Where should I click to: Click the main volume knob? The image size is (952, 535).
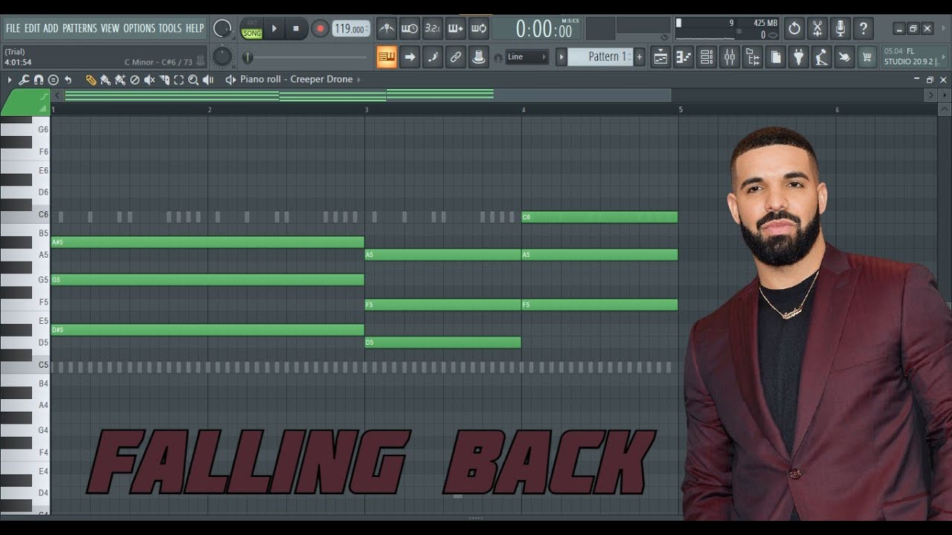pyautogui.click(x=222, y=29)
